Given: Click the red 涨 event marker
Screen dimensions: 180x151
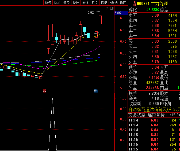Looking at the screenshot, I should pyautogui.click(x=44, y=91).
